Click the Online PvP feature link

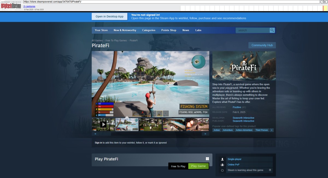coord(233,165)
